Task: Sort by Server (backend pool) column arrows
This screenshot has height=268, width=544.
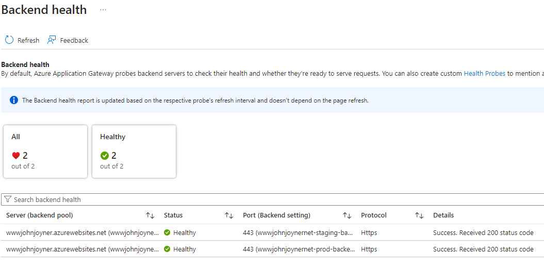Action: 150,215
